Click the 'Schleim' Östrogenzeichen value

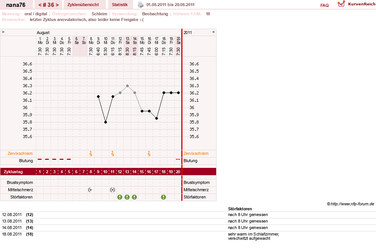click(x=99, y=14)
